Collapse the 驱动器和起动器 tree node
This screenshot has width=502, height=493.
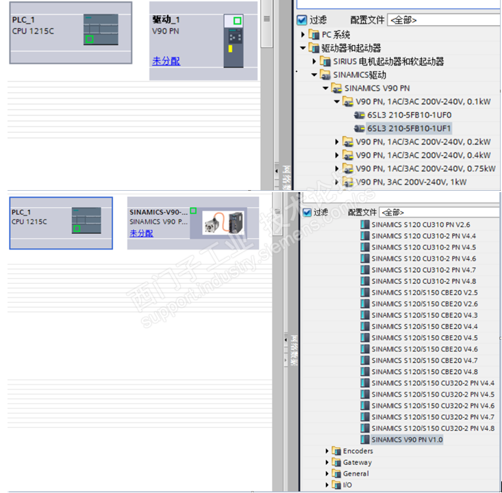[303, 48]
